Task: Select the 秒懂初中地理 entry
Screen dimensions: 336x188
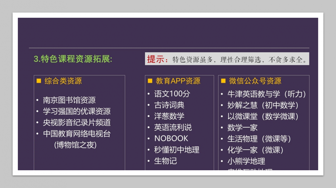Action: point(176,150)
